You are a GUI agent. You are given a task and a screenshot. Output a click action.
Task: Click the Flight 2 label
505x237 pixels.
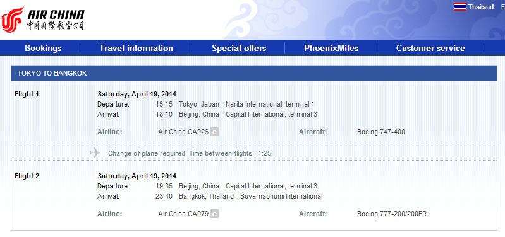pos(27,176)
